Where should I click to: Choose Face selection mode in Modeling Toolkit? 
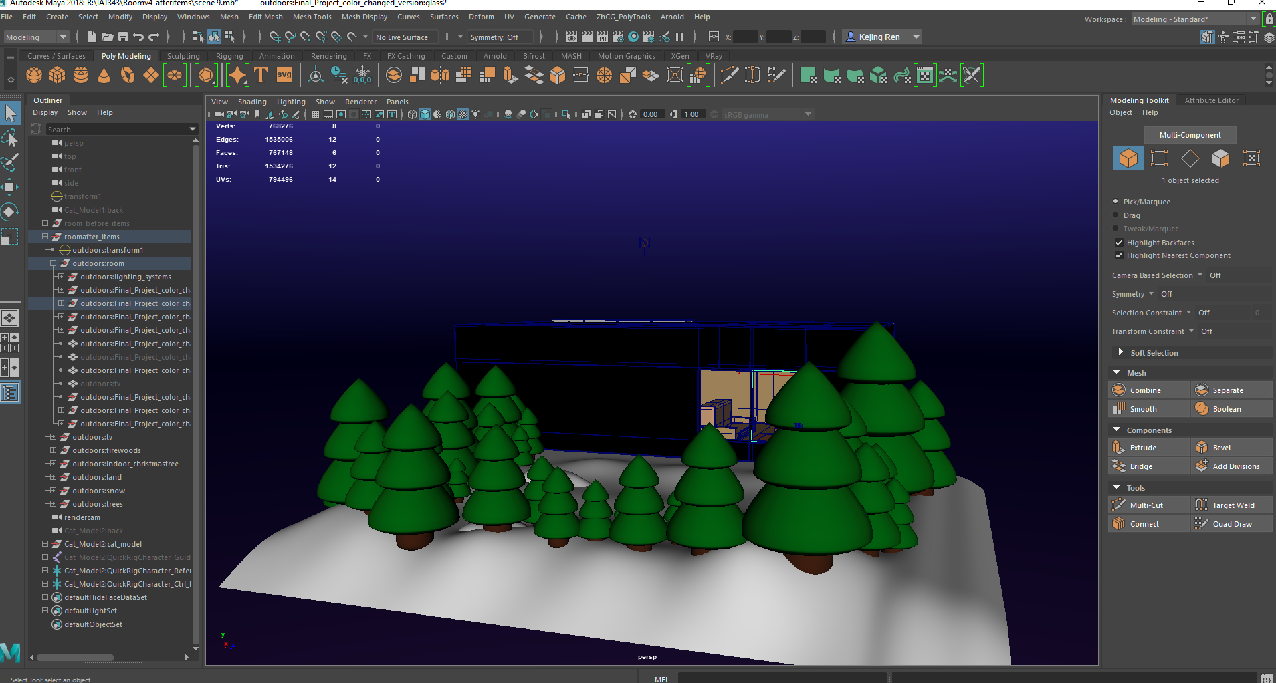tap(1220, 158)
